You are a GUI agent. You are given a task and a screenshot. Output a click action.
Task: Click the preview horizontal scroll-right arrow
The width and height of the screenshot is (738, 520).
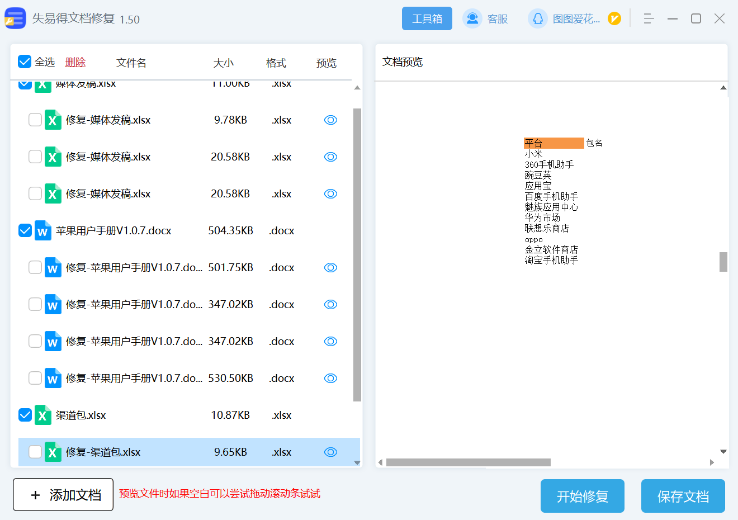pyautogui.click(x=712, y=462)
